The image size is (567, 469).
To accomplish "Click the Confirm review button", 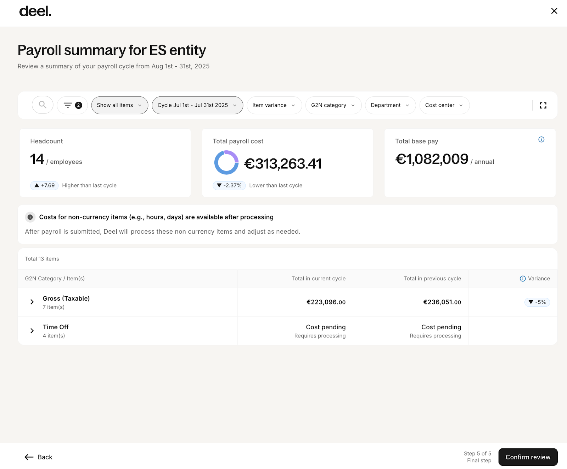I will tap(528, 457).
